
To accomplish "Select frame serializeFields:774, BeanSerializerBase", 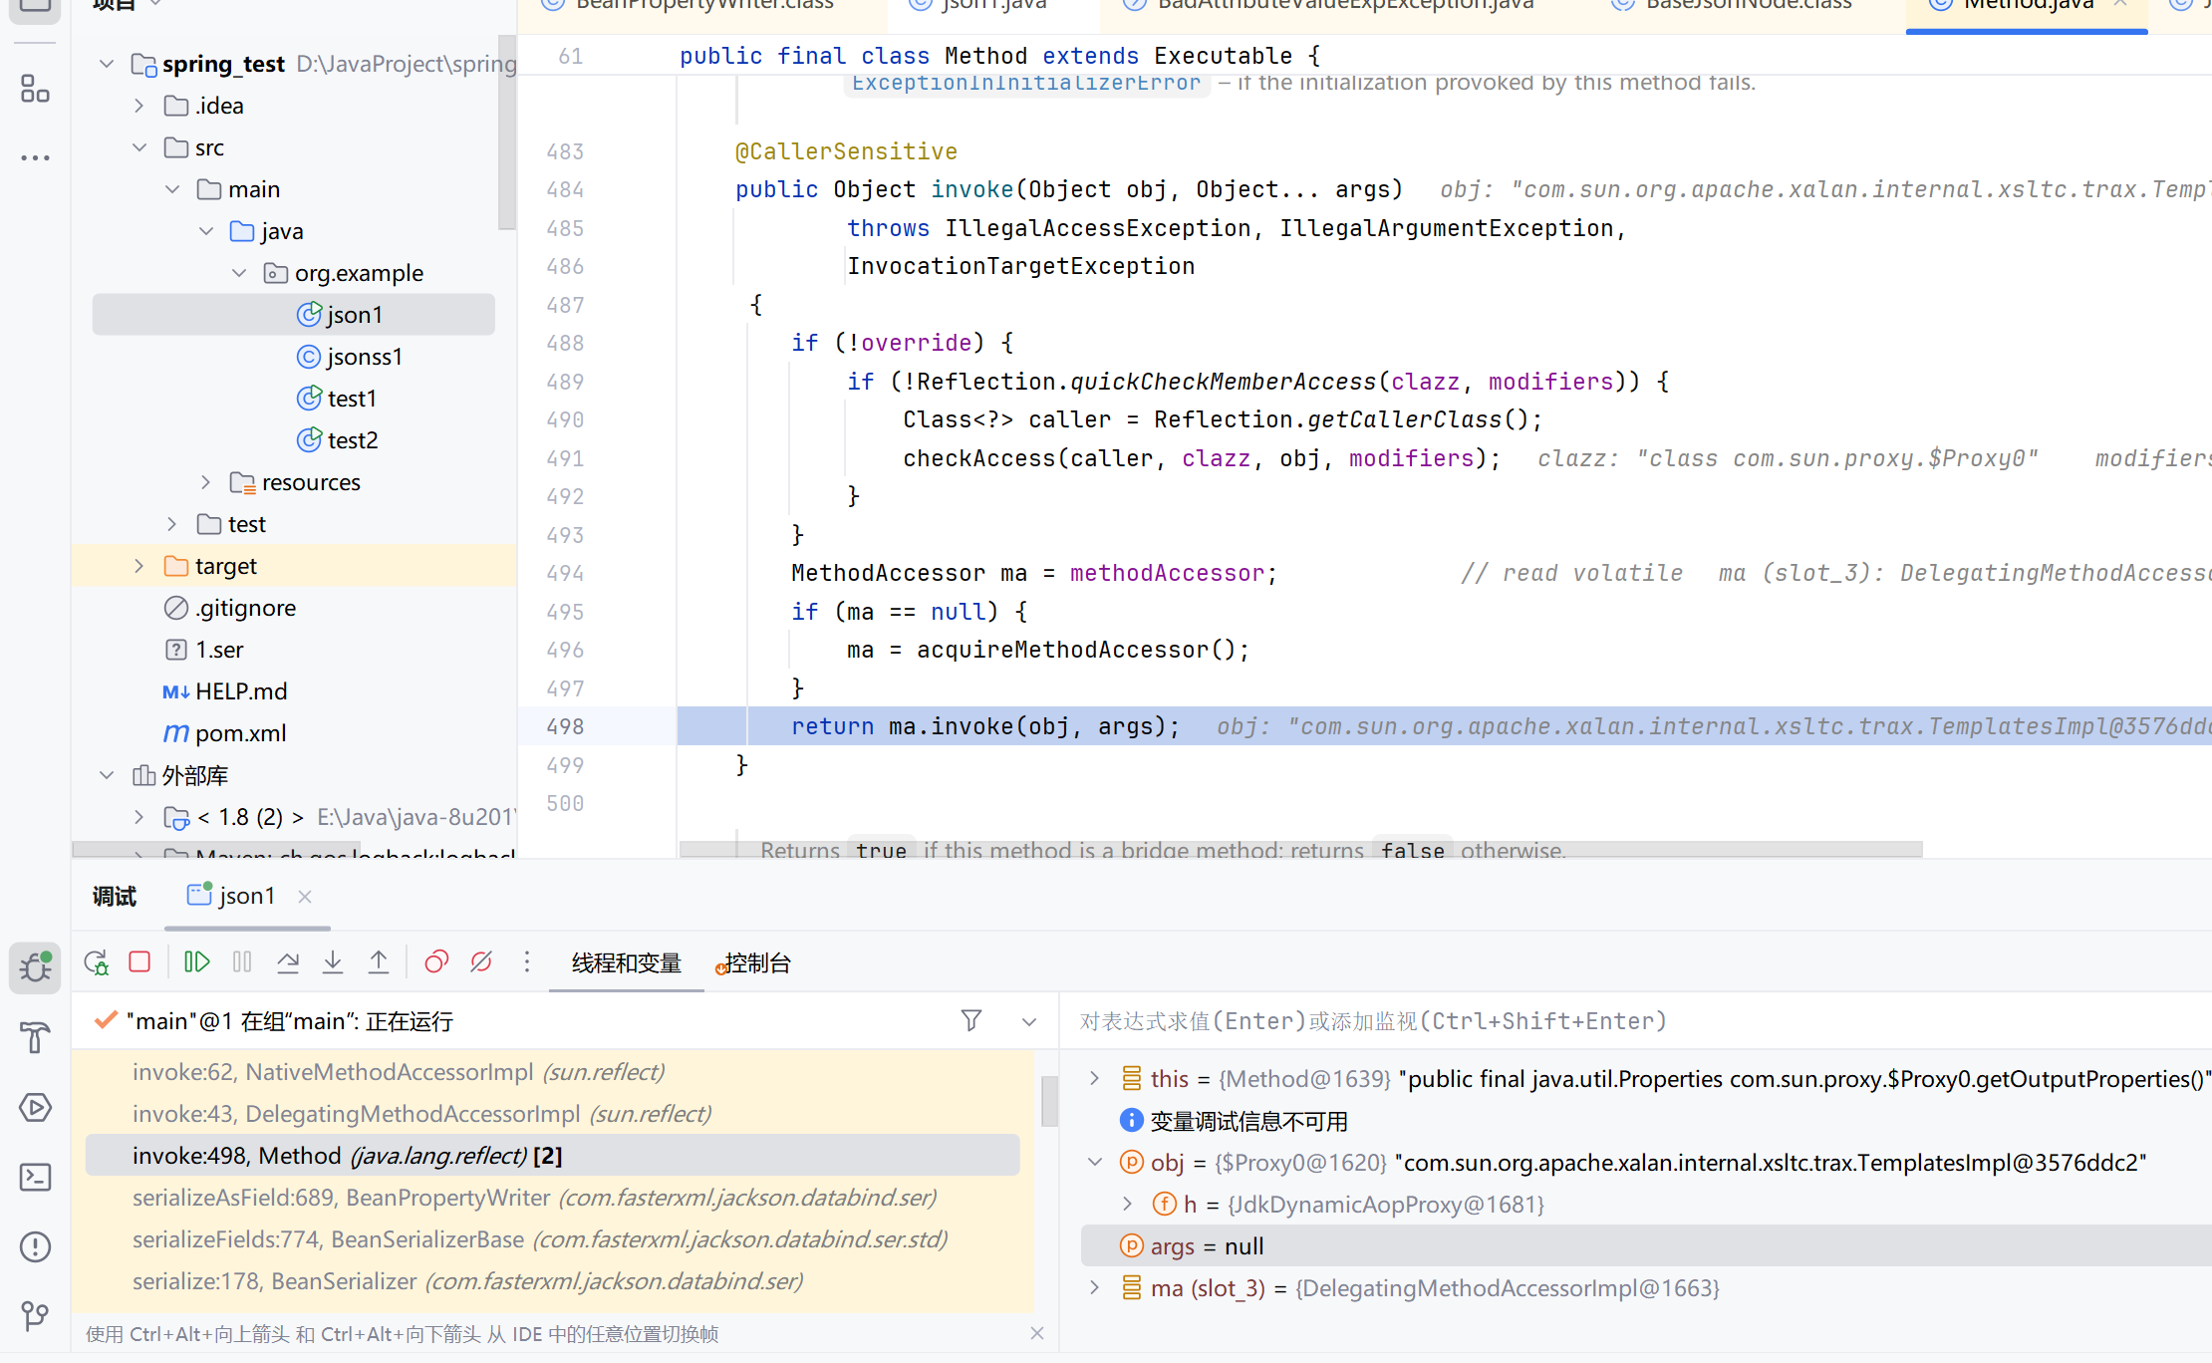I will [553, 1239].
